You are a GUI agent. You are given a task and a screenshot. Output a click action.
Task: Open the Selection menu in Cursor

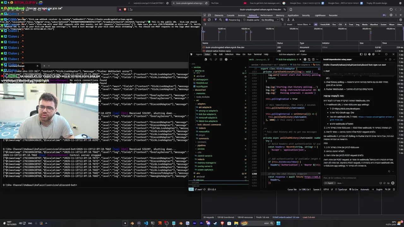pos(229,54)
